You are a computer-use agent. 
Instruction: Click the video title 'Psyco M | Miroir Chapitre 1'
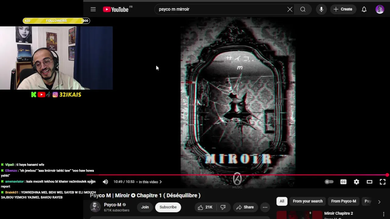[x=145, y=196]
